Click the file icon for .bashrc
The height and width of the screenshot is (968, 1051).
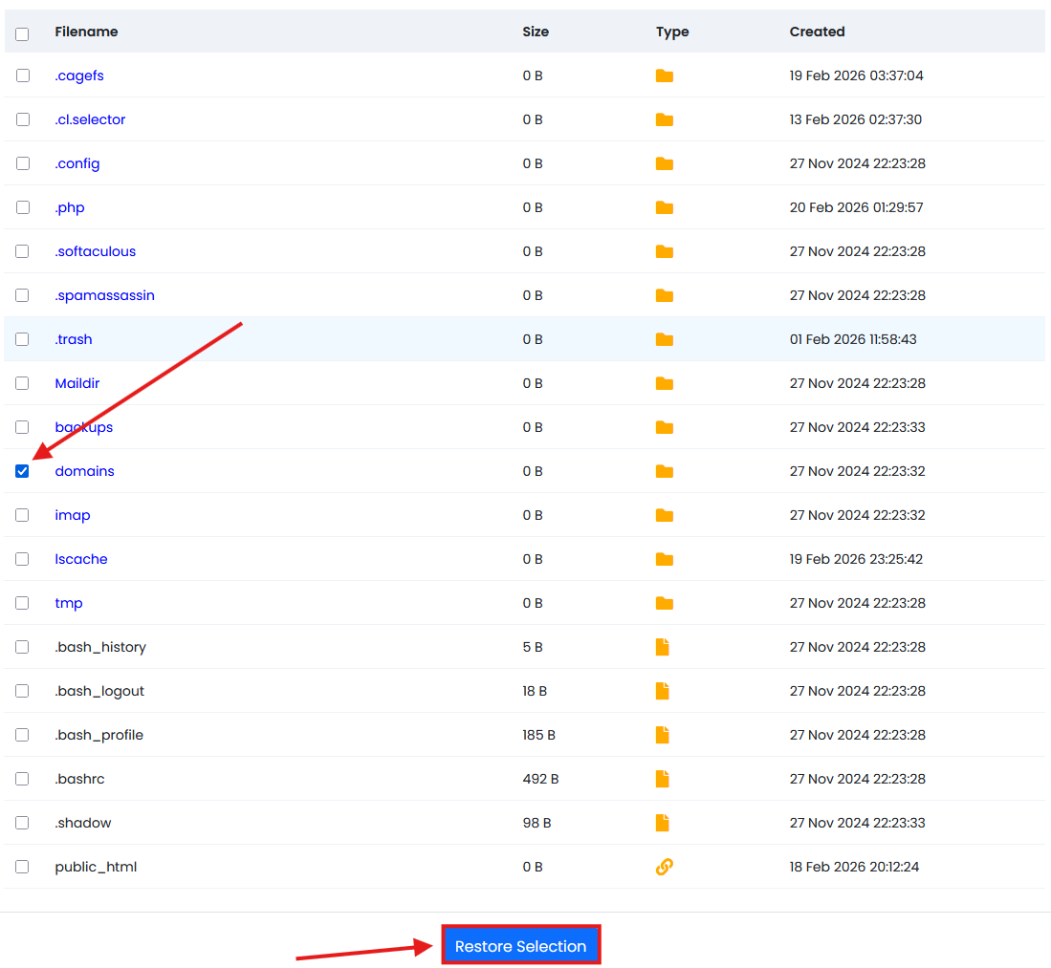point(662,779)
